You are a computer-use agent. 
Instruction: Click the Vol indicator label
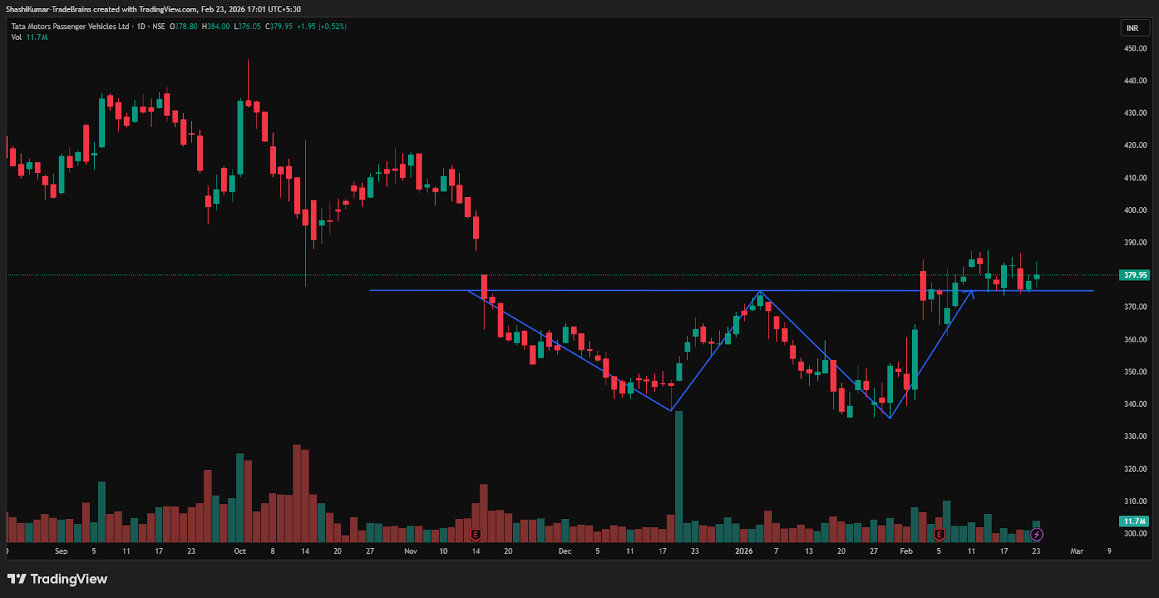coord(16,37)
